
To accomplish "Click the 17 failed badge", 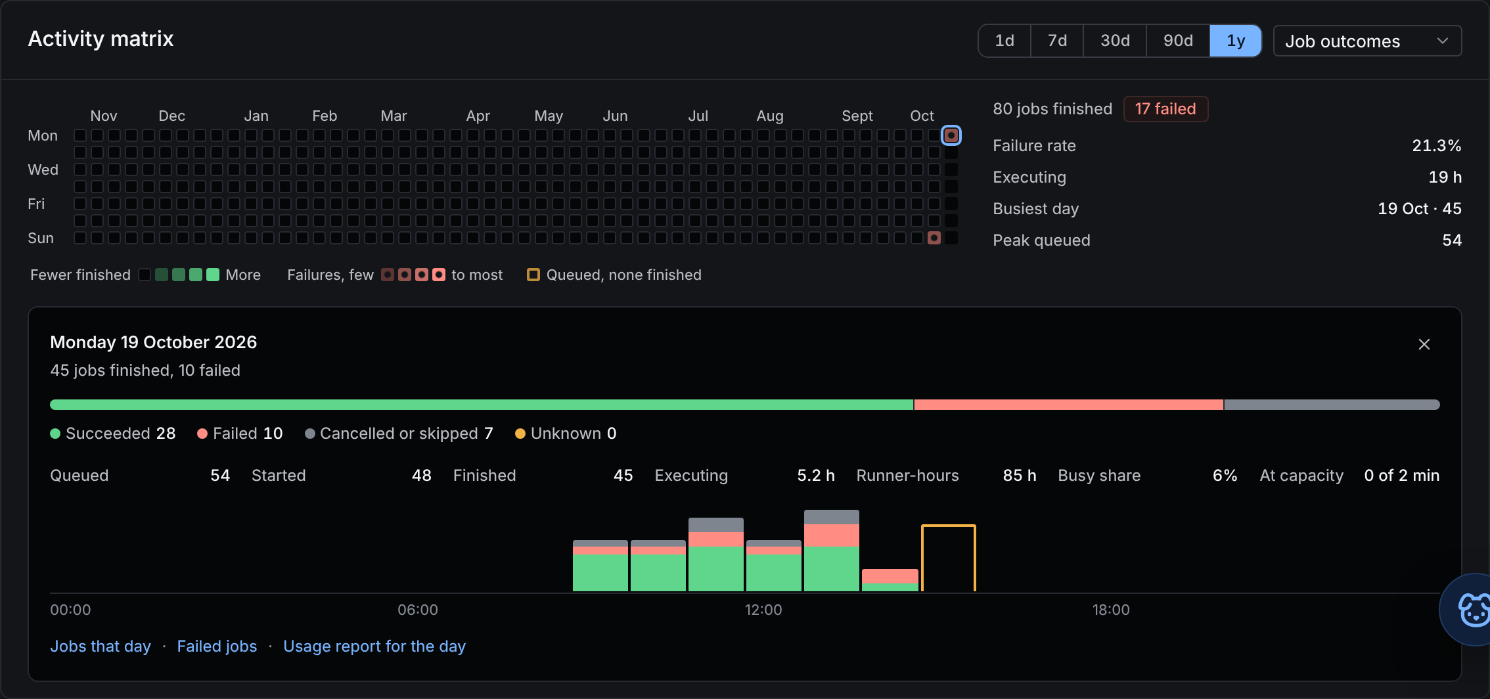I will point(1165,109).
